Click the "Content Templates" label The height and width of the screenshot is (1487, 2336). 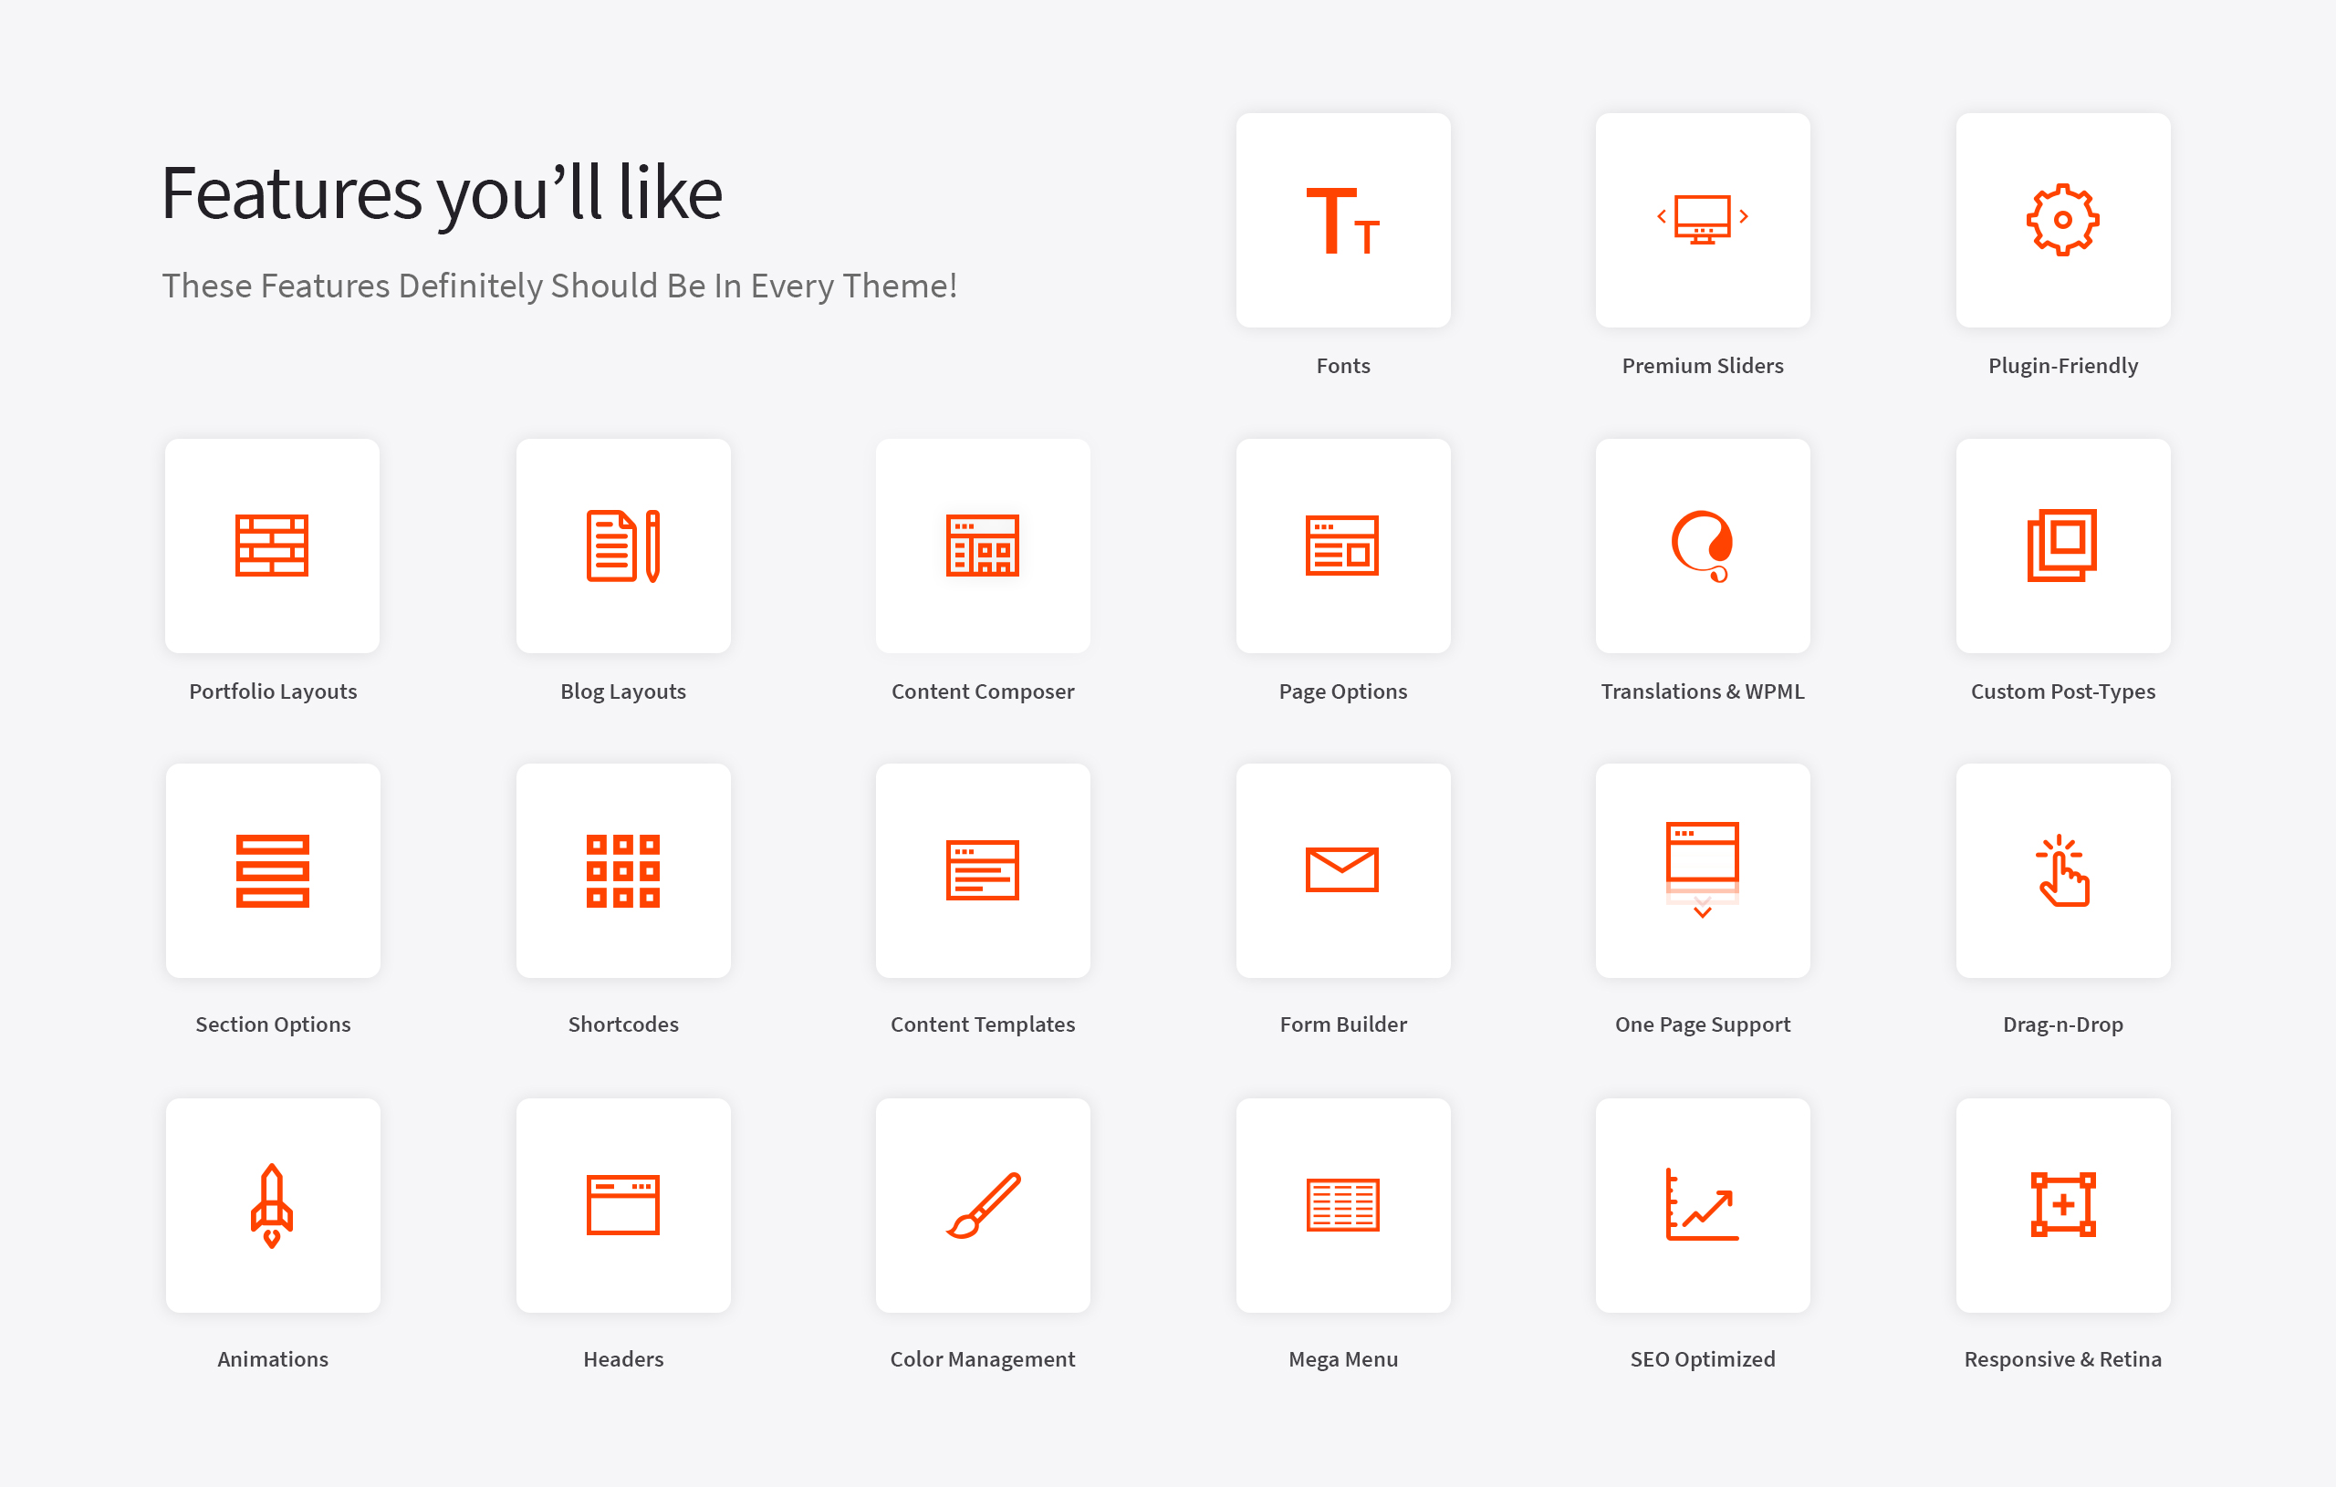tap(983, 1024)
